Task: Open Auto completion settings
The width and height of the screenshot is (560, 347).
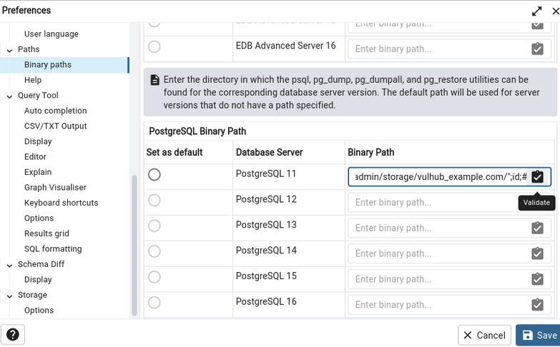Action: (55, 111)
